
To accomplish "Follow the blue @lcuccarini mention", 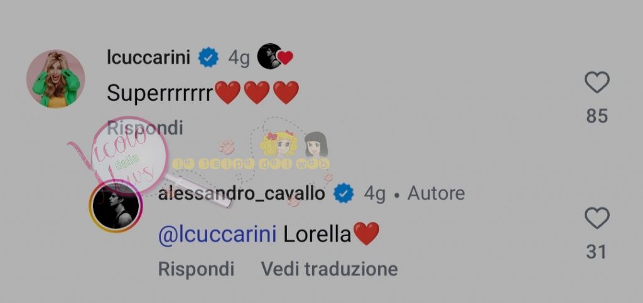I will point(217,235).
